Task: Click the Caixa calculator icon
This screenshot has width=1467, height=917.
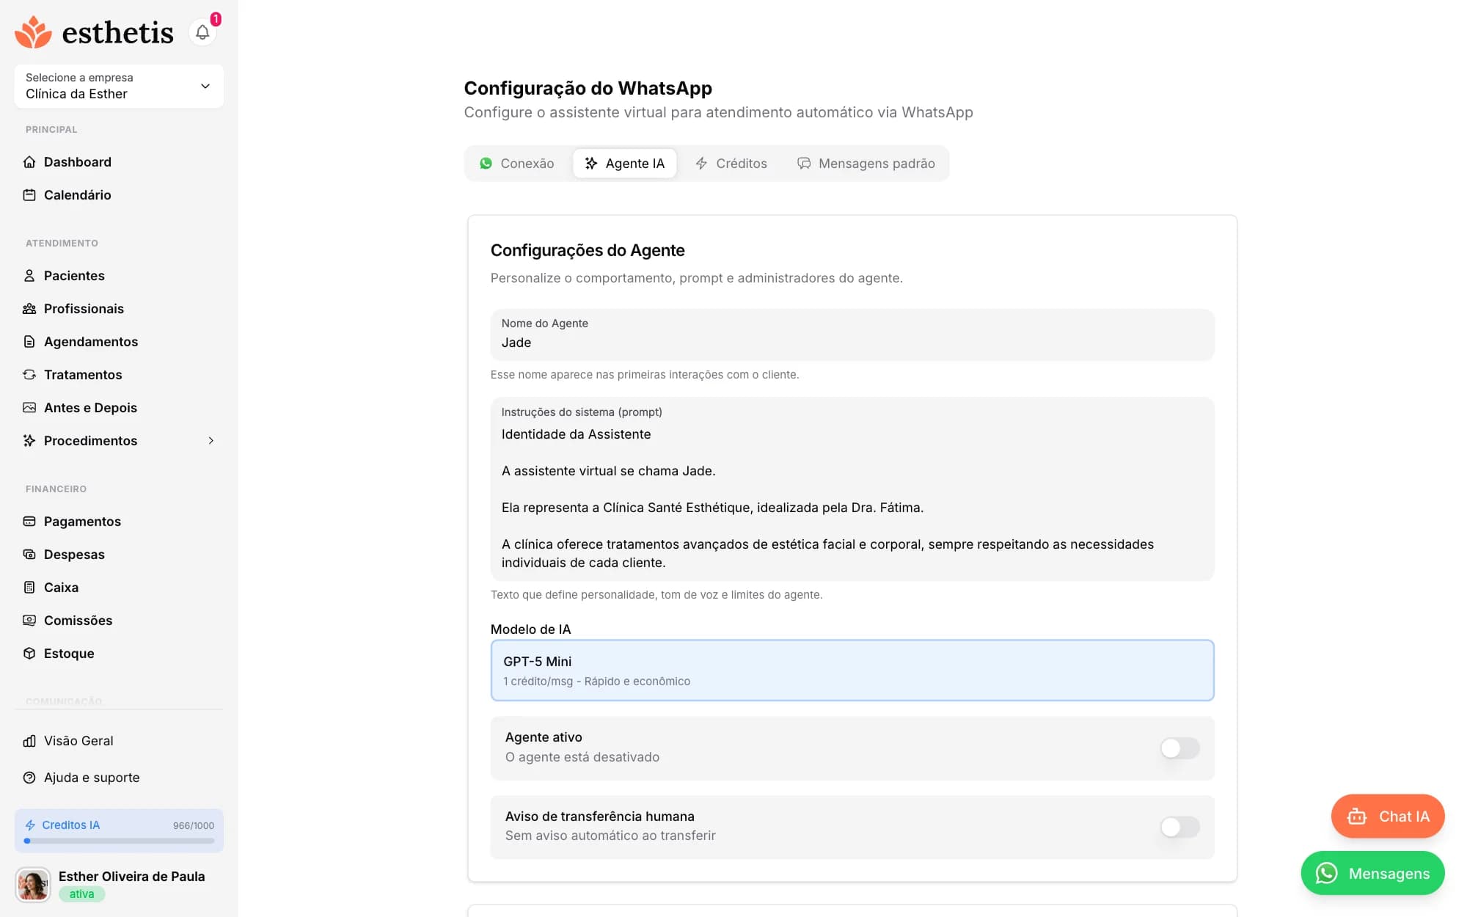Action: click(x=29, y=588)
